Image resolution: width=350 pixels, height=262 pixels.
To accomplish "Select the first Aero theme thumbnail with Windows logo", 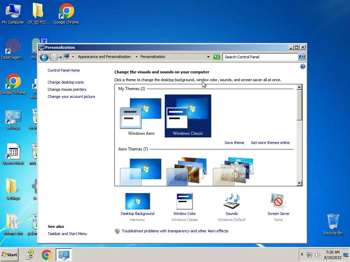I will coord(141,172).
